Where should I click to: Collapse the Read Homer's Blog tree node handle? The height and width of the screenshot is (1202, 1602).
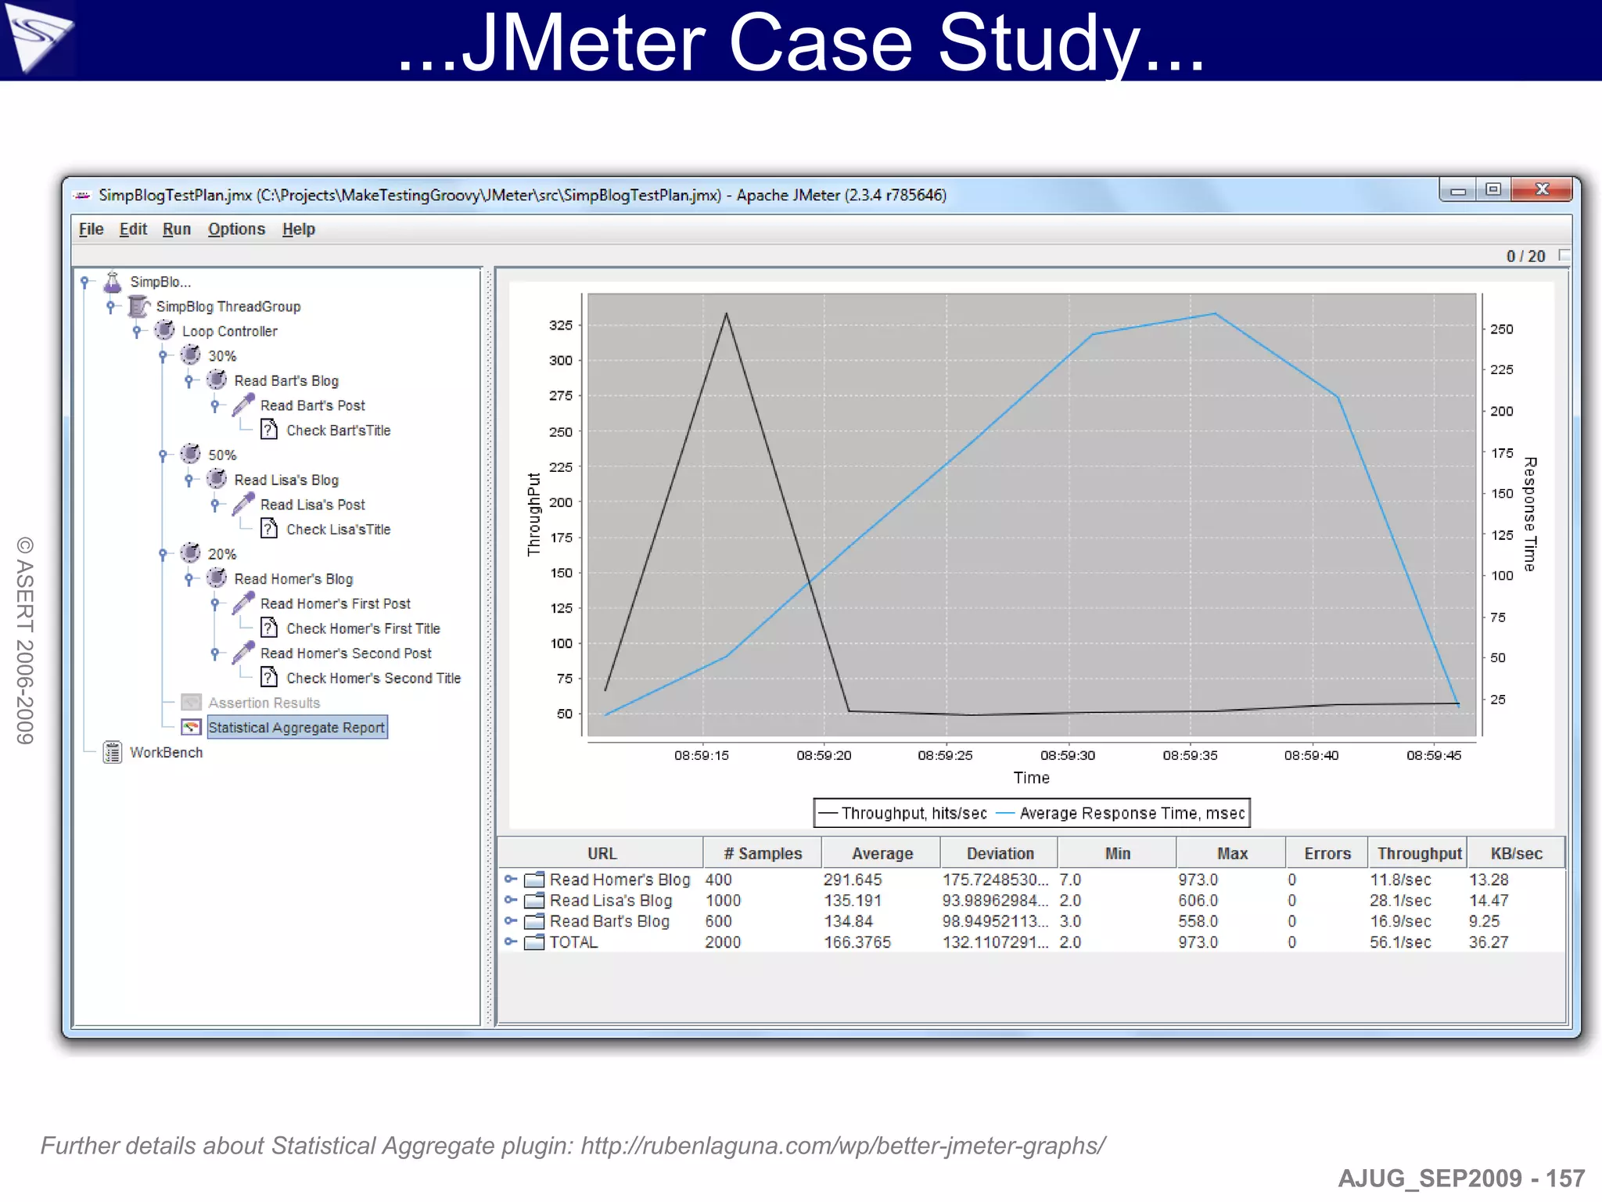click(189, 579)
